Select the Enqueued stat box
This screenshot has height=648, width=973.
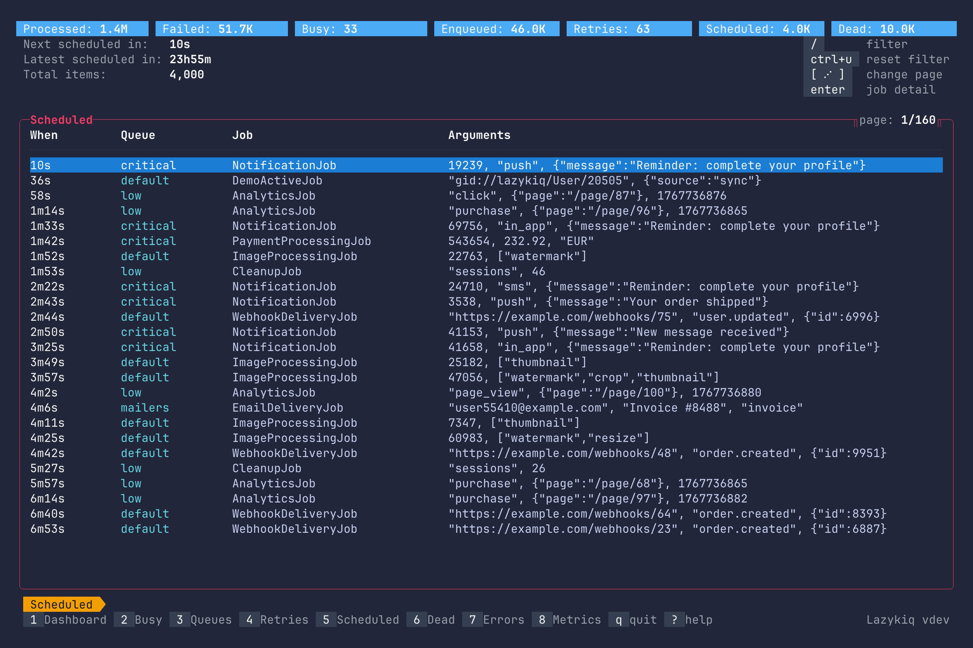coord(496,29)
